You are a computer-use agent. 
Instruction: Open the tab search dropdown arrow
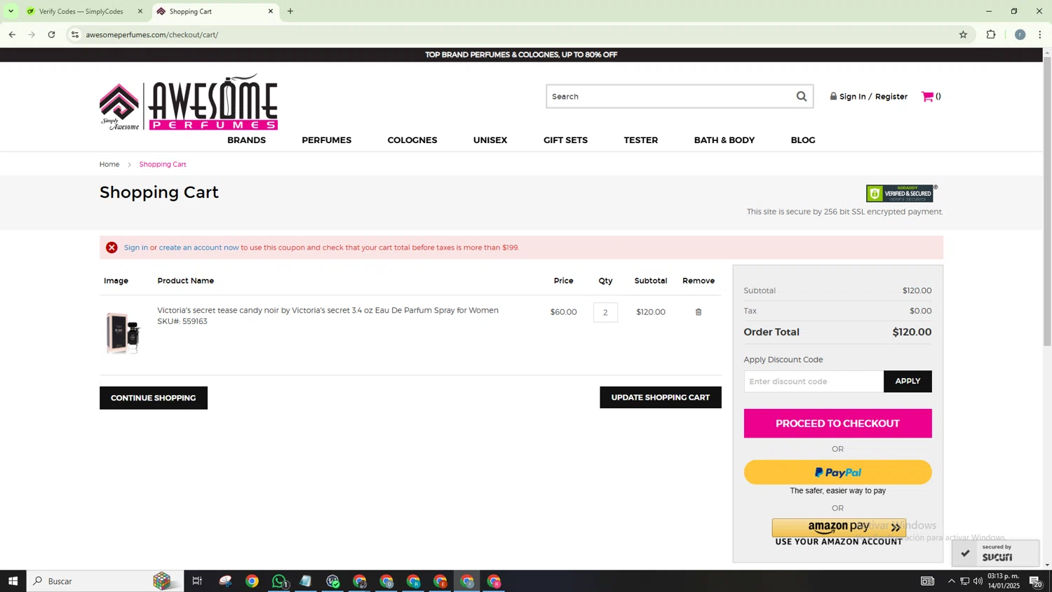coord(11,11)
